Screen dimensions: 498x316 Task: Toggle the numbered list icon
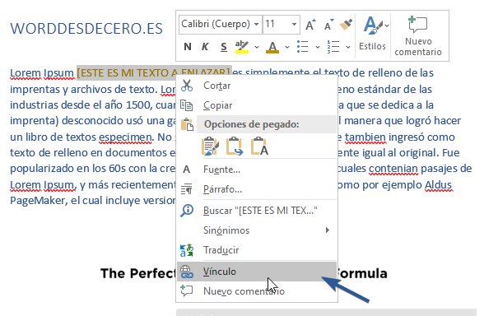tap(333, 47)
